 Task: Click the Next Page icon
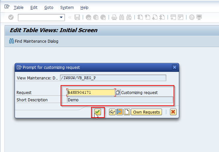tap(155, 17)
